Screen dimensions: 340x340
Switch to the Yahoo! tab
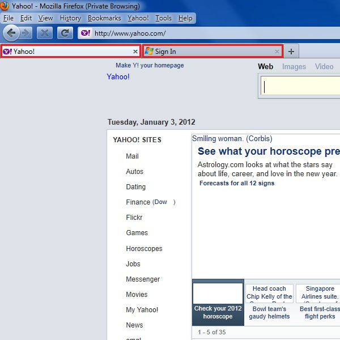[71, 52]
